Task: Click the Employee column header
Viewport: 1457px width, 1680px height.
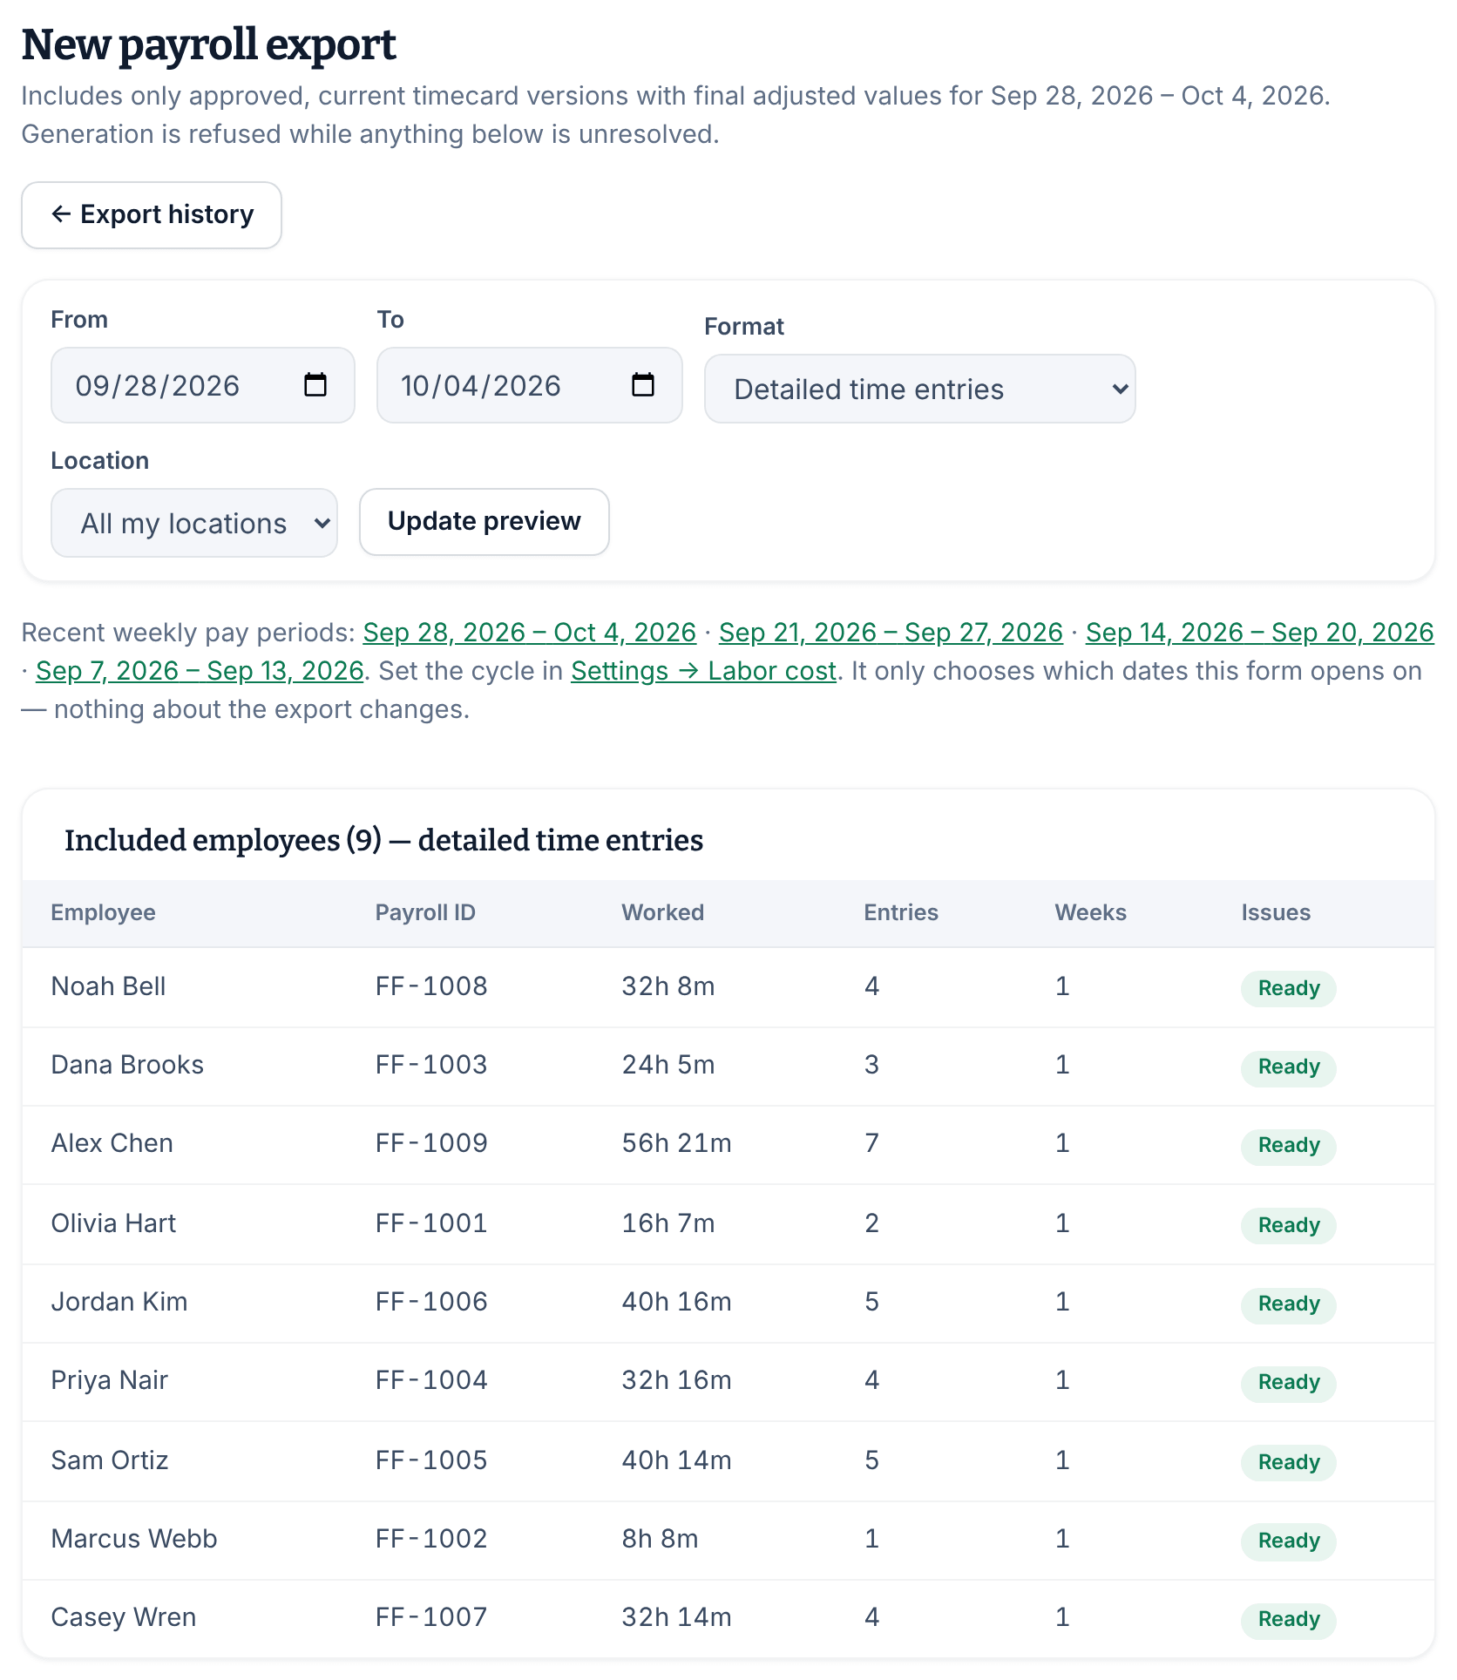Action: [104, 912]
